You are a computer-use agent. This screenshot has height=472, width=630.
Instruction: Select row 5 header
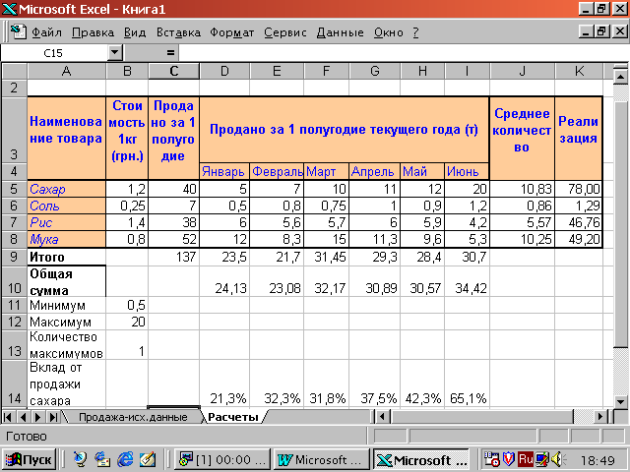[14, 189]
